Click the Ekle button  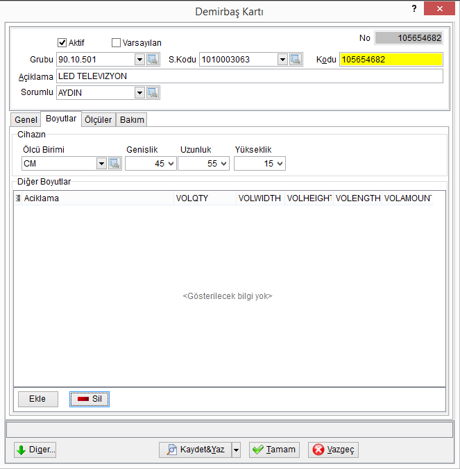(x=37, y=399)
